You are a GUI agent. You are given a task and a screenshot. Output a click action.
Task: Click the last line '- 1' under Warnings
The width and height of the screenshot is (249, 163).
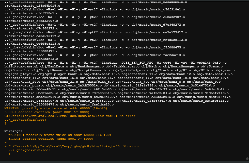(7, 154)
